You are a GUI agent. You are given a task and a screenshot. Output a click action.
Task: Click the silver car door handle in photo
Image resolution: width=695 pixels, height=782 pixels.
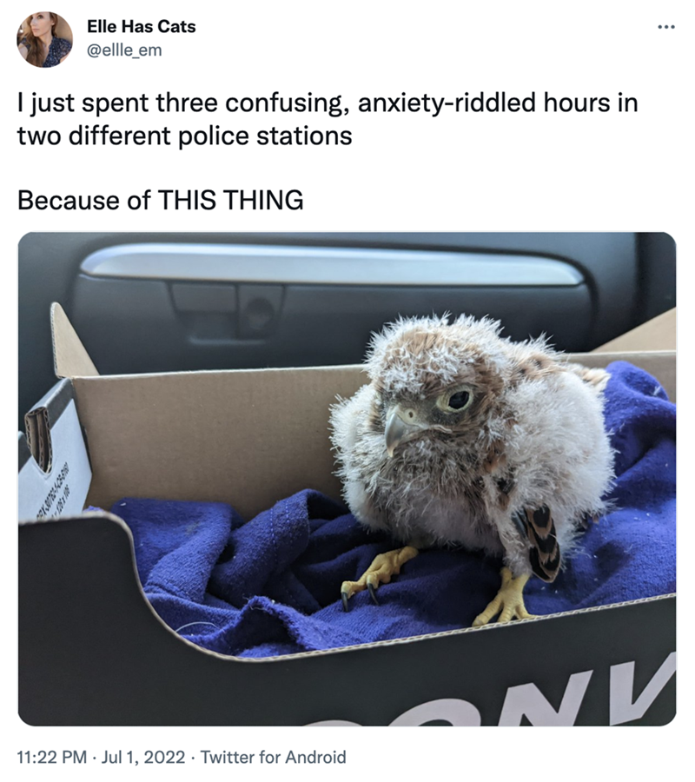pos(330,265)
